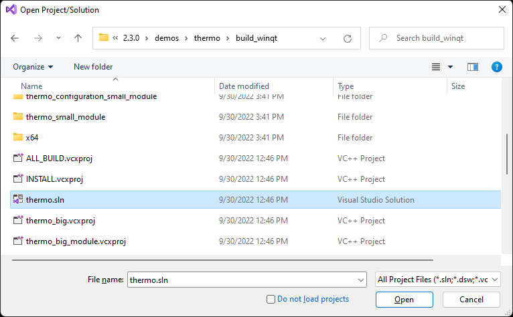Click the Back navigation arrow
This screenshot has width=513, height=317.
click(x=15, y=38)
